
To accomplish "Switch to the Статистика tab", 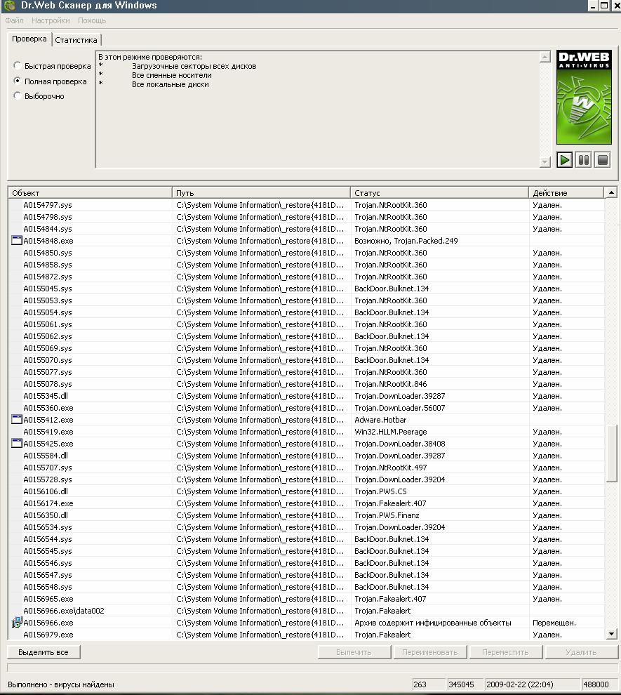I will coord(76,40).
